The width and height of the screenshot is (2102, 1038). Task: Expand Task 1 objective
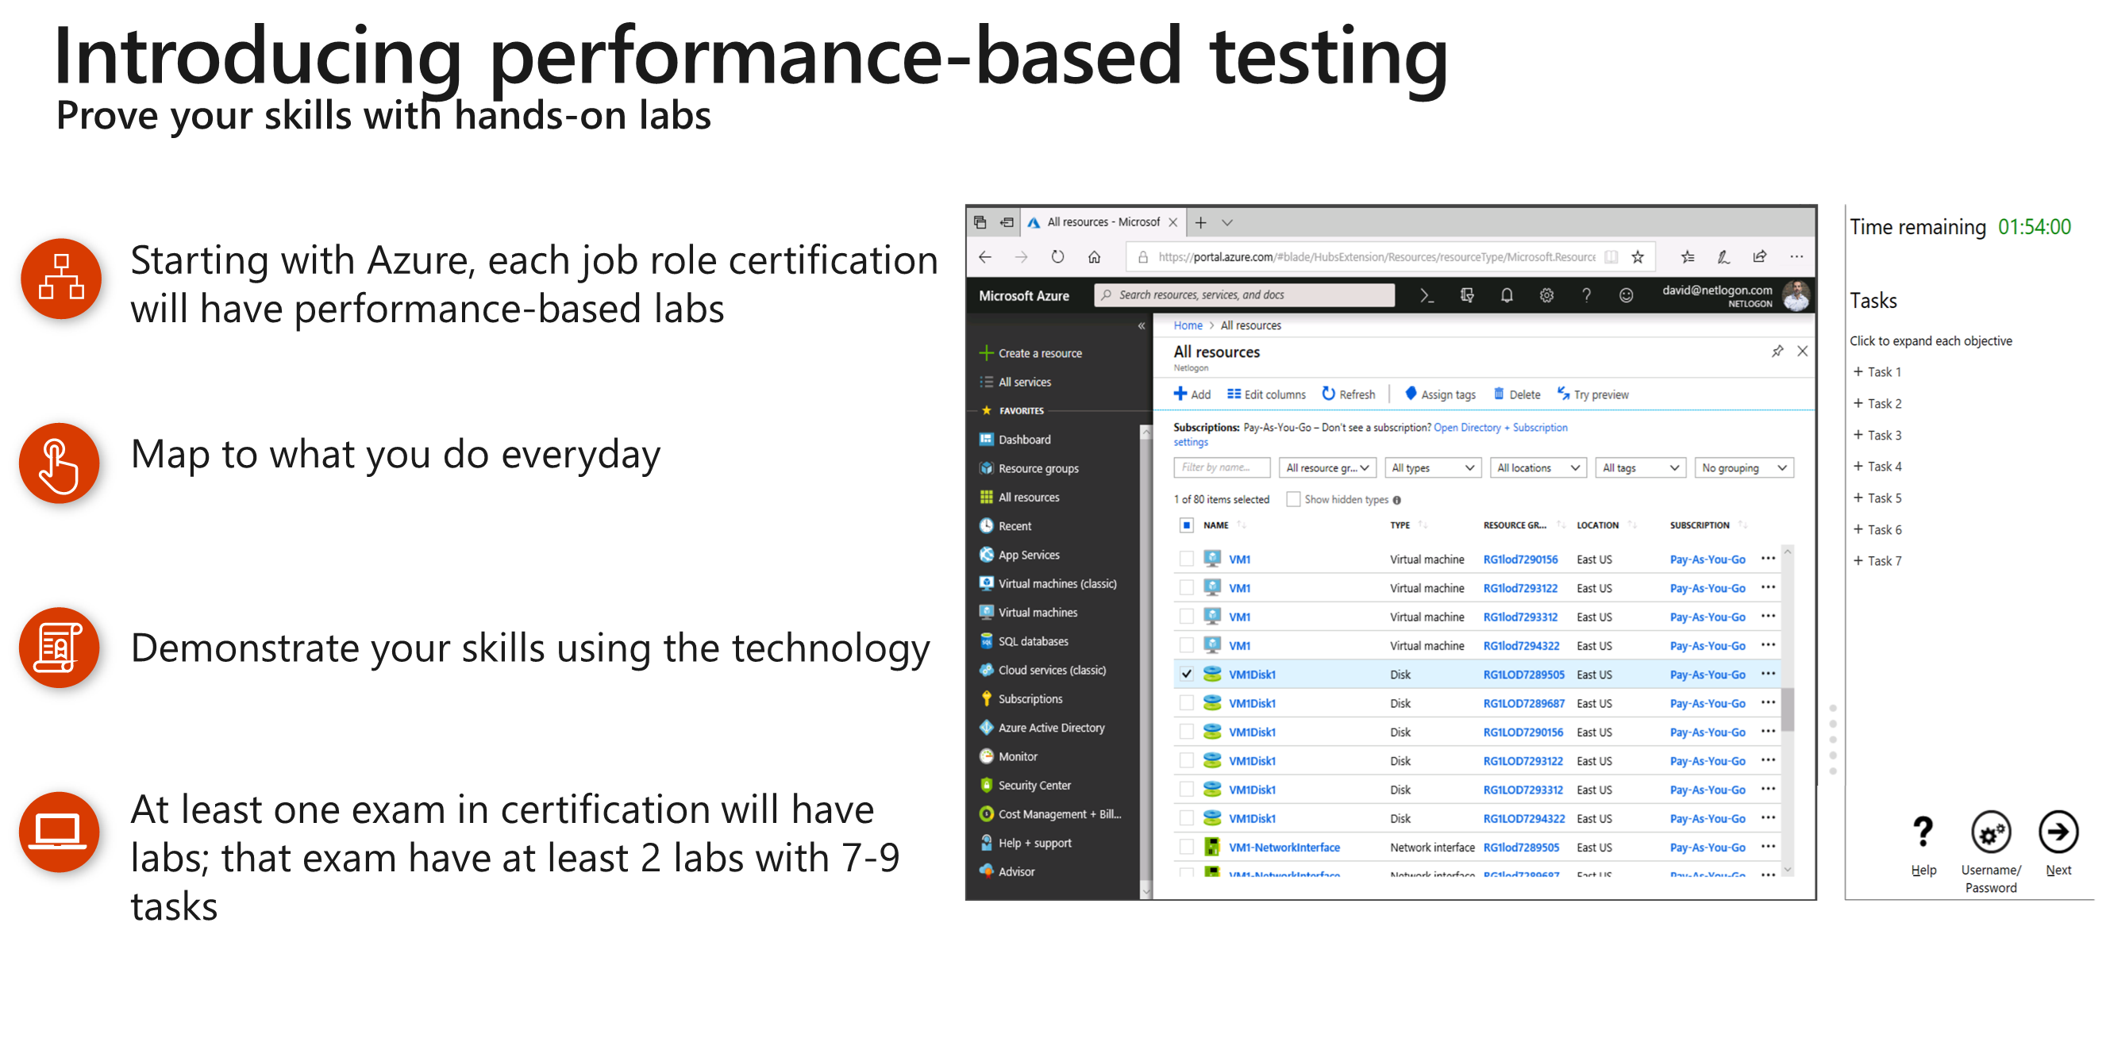coord(1877,372)
